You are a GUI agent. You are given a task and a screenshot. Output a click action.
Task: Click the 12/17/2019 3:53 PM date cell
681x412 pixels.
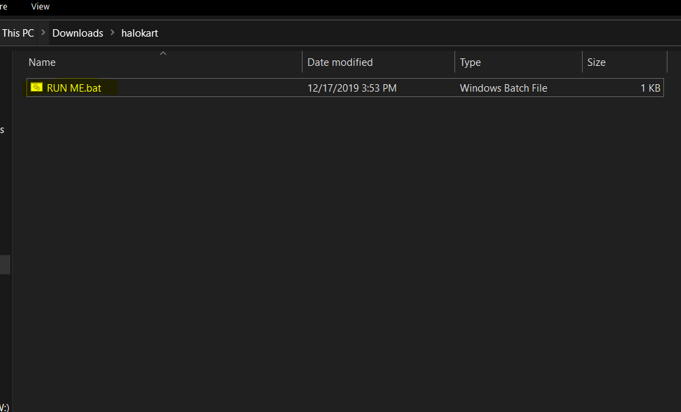click(351, 88)
